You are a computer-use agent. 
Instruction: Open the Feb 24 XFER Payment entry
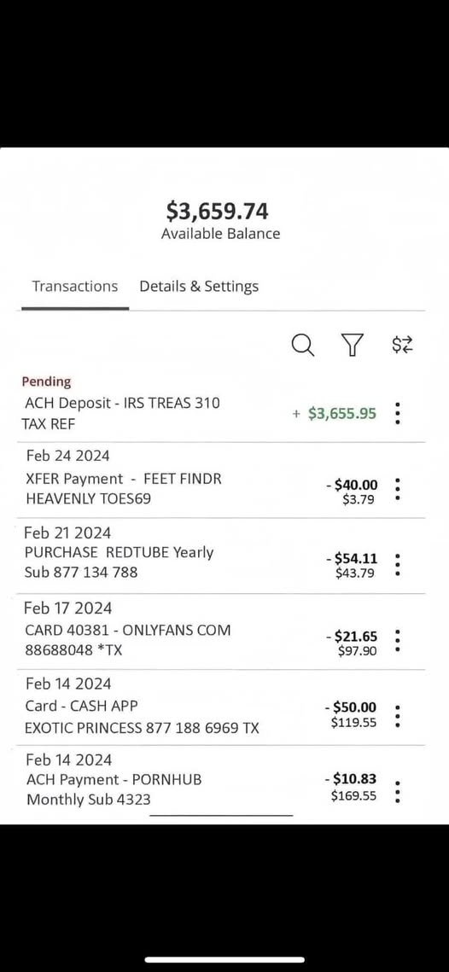point(224,480)
